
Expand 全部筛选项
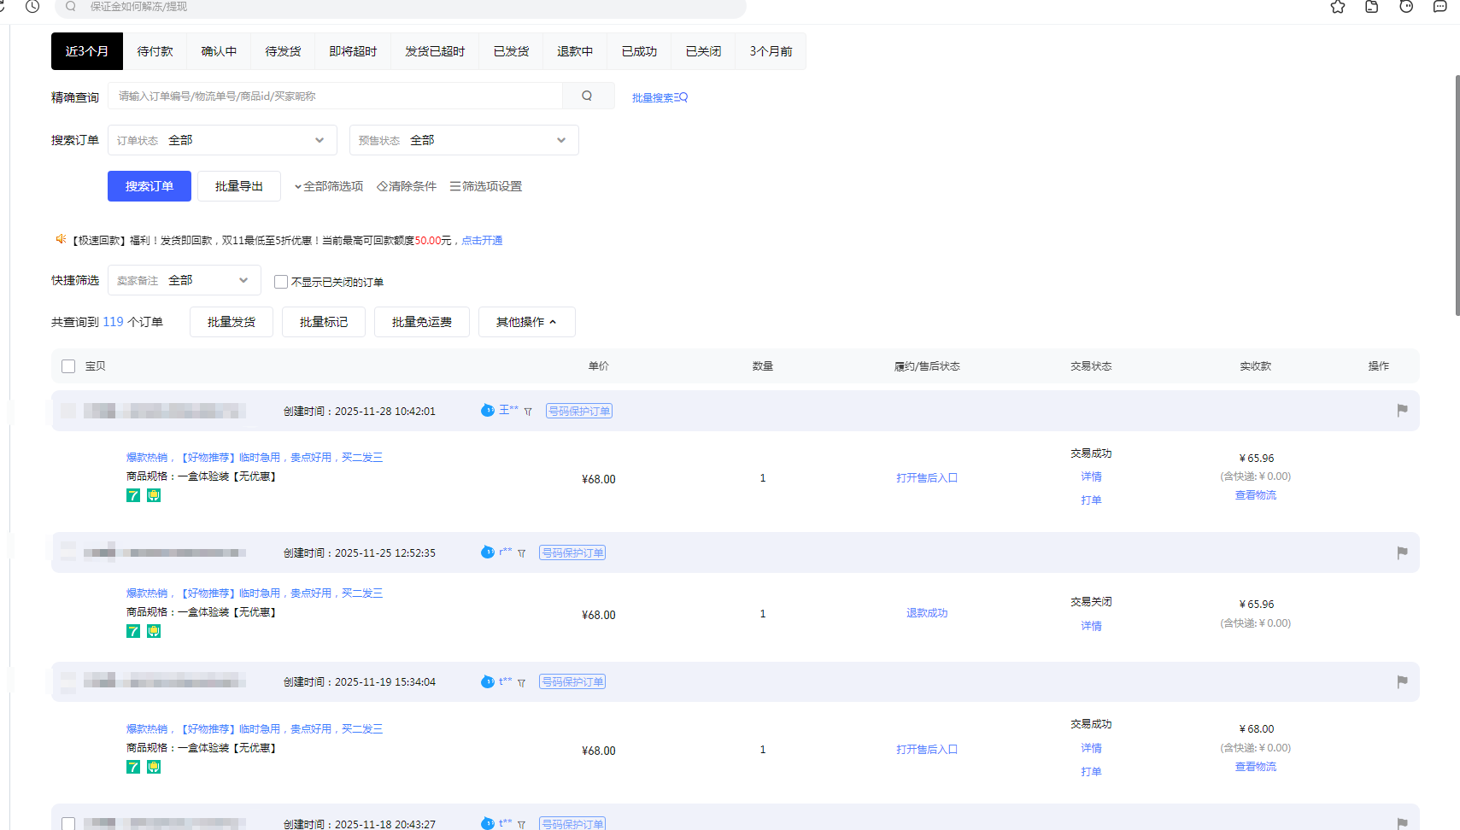[329, 186]
